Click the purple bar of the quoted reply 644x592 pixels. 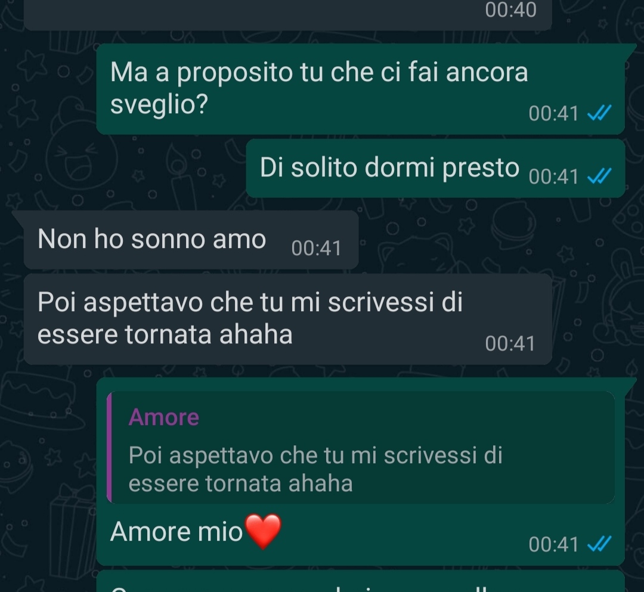(x=109, y=448)
